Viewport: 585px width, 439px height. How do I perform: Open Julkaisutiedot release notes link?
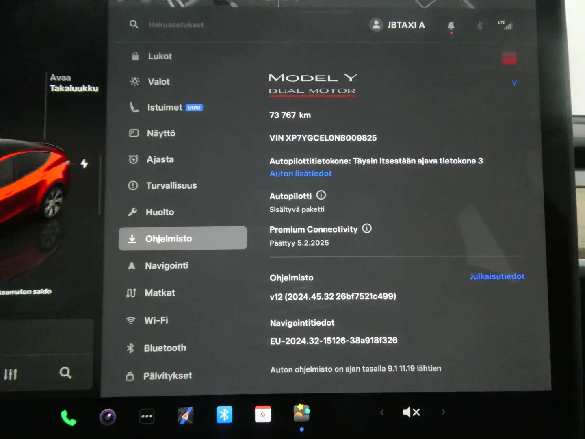click(x=497, y=276)
